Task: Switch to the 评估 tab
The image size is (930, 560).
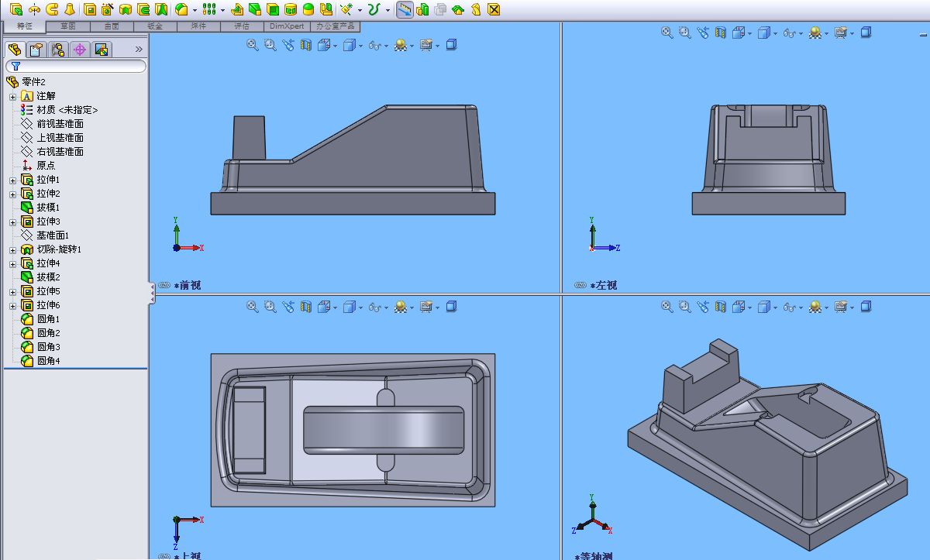Action: pos(242,26)
